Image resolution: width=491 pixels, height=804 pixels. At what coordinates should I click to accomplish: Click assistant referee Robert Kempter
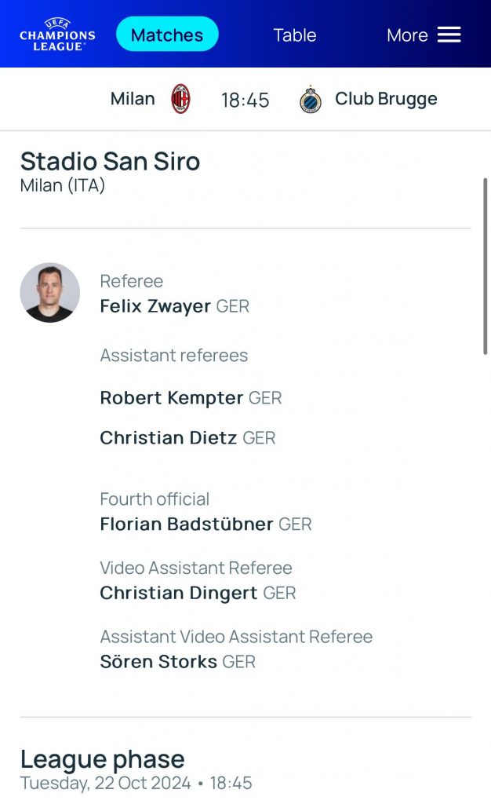click(x=173, y=398)
